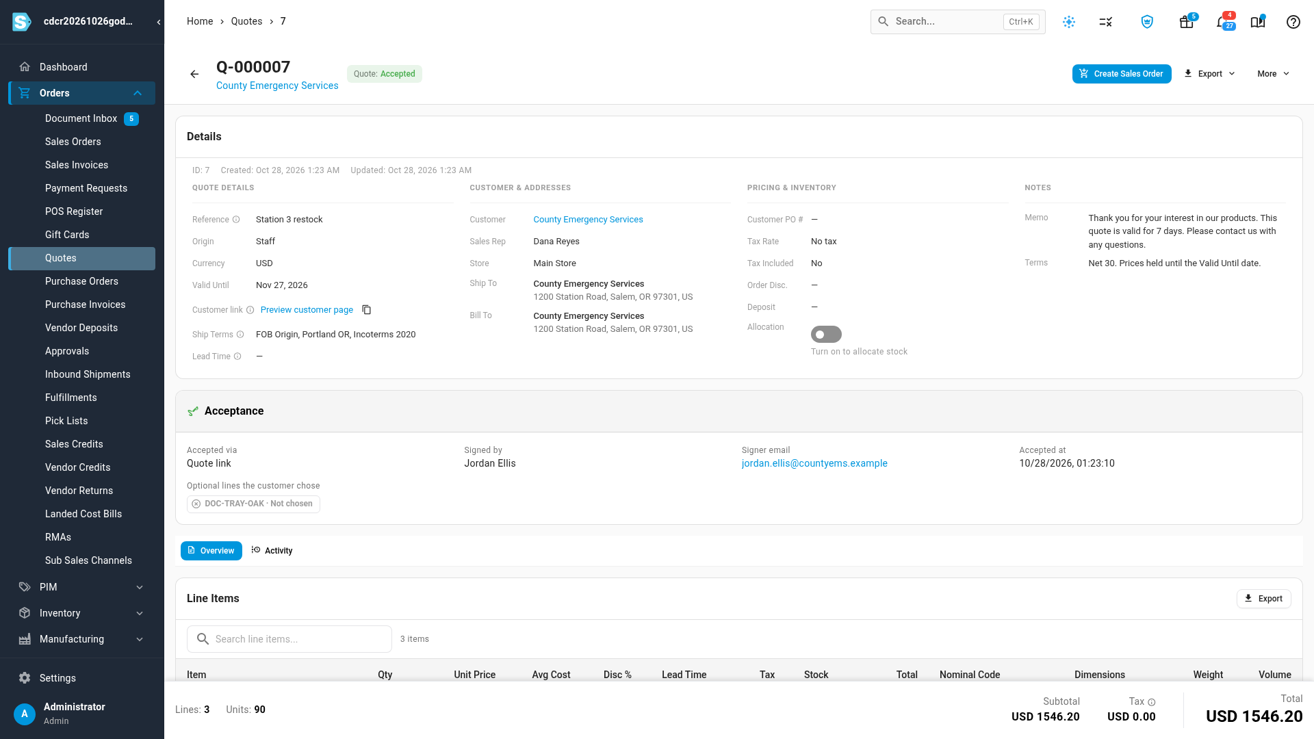Open Purchase Orders in sidebar

pyautogui.click(x=81, y=281)
